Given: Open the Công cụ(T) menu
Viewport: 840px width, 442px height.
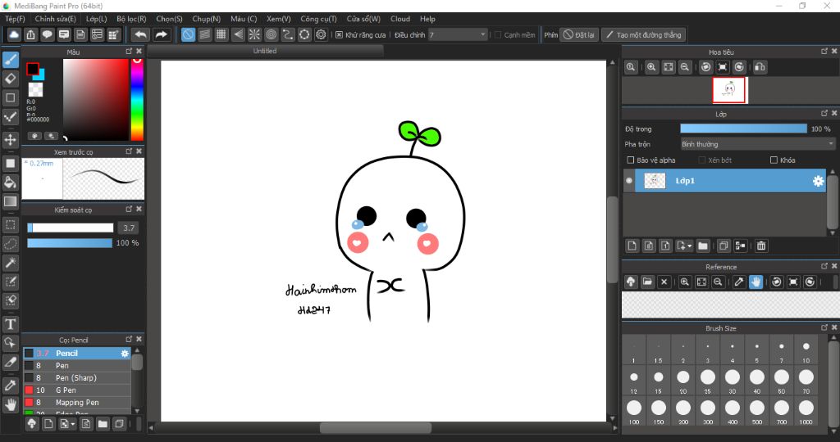Looking at the screenshot, I should tap(318, 18).
